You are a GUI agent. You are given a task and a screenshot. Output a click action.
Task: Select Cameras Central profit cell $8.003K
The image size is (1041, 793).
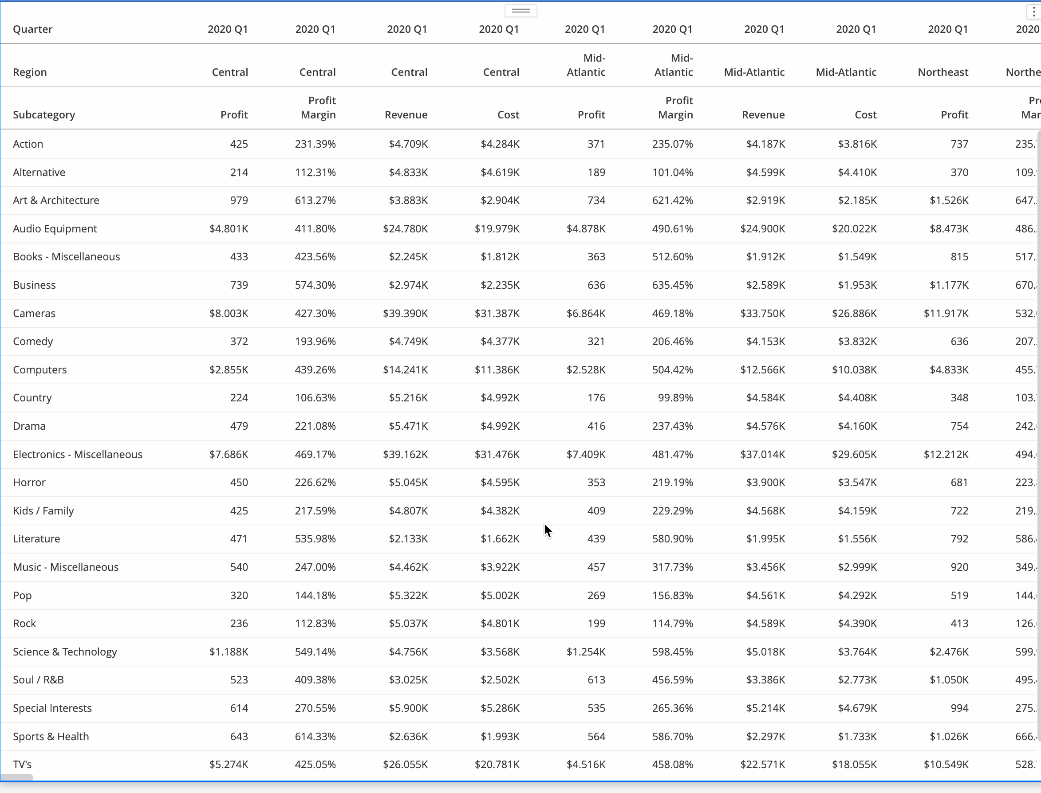tap(229, 314)
